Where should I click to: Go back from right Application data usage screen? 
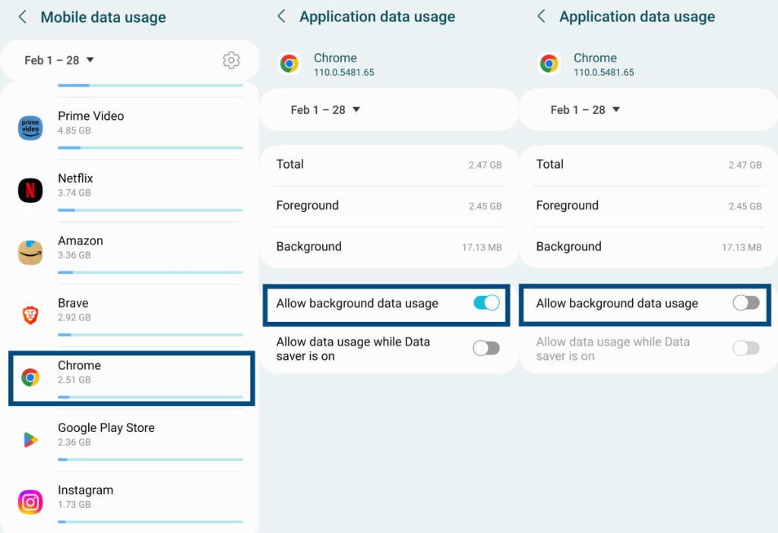click(x=541, y=16)
